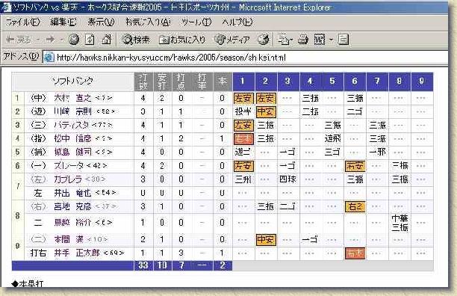Open the Edit button dropdown arrow

pyautogui.click(x=331, y=40)
